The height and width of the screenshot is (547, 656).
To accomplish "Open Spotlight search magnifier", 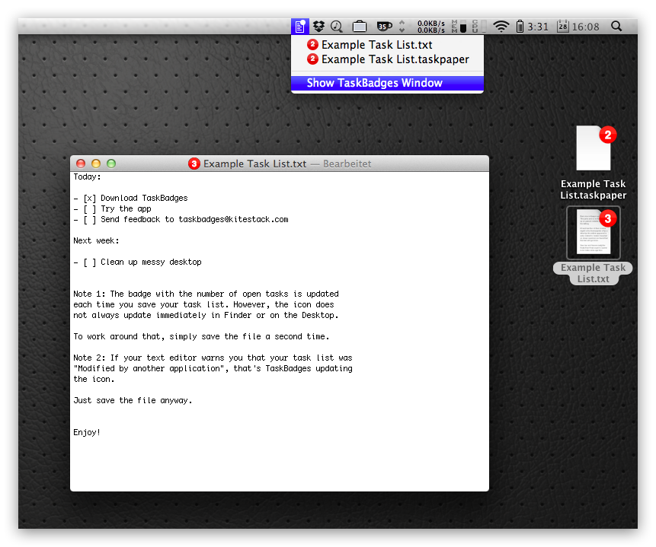I will (616, 27).
